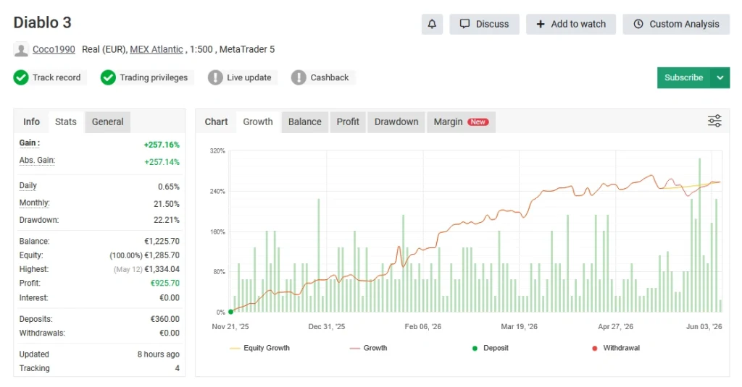
Task: Click the Daily label
Action: coord(28,186)
